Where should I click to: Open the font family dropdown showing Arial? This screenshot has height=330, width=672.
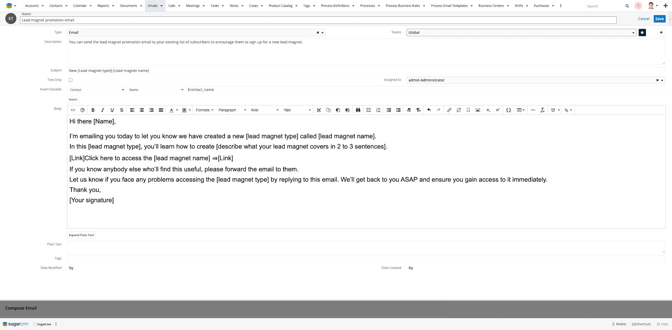click(264, 110)
